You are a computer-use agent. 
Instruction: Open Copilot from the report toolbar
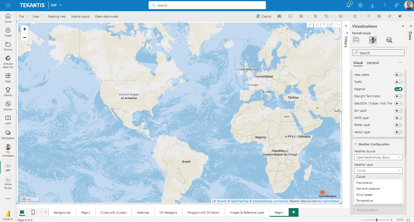(x=263, y=16)
